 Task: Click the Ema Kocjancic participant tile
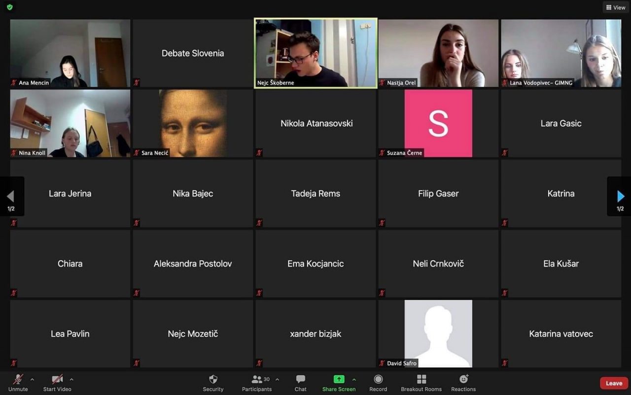point(315,263)
